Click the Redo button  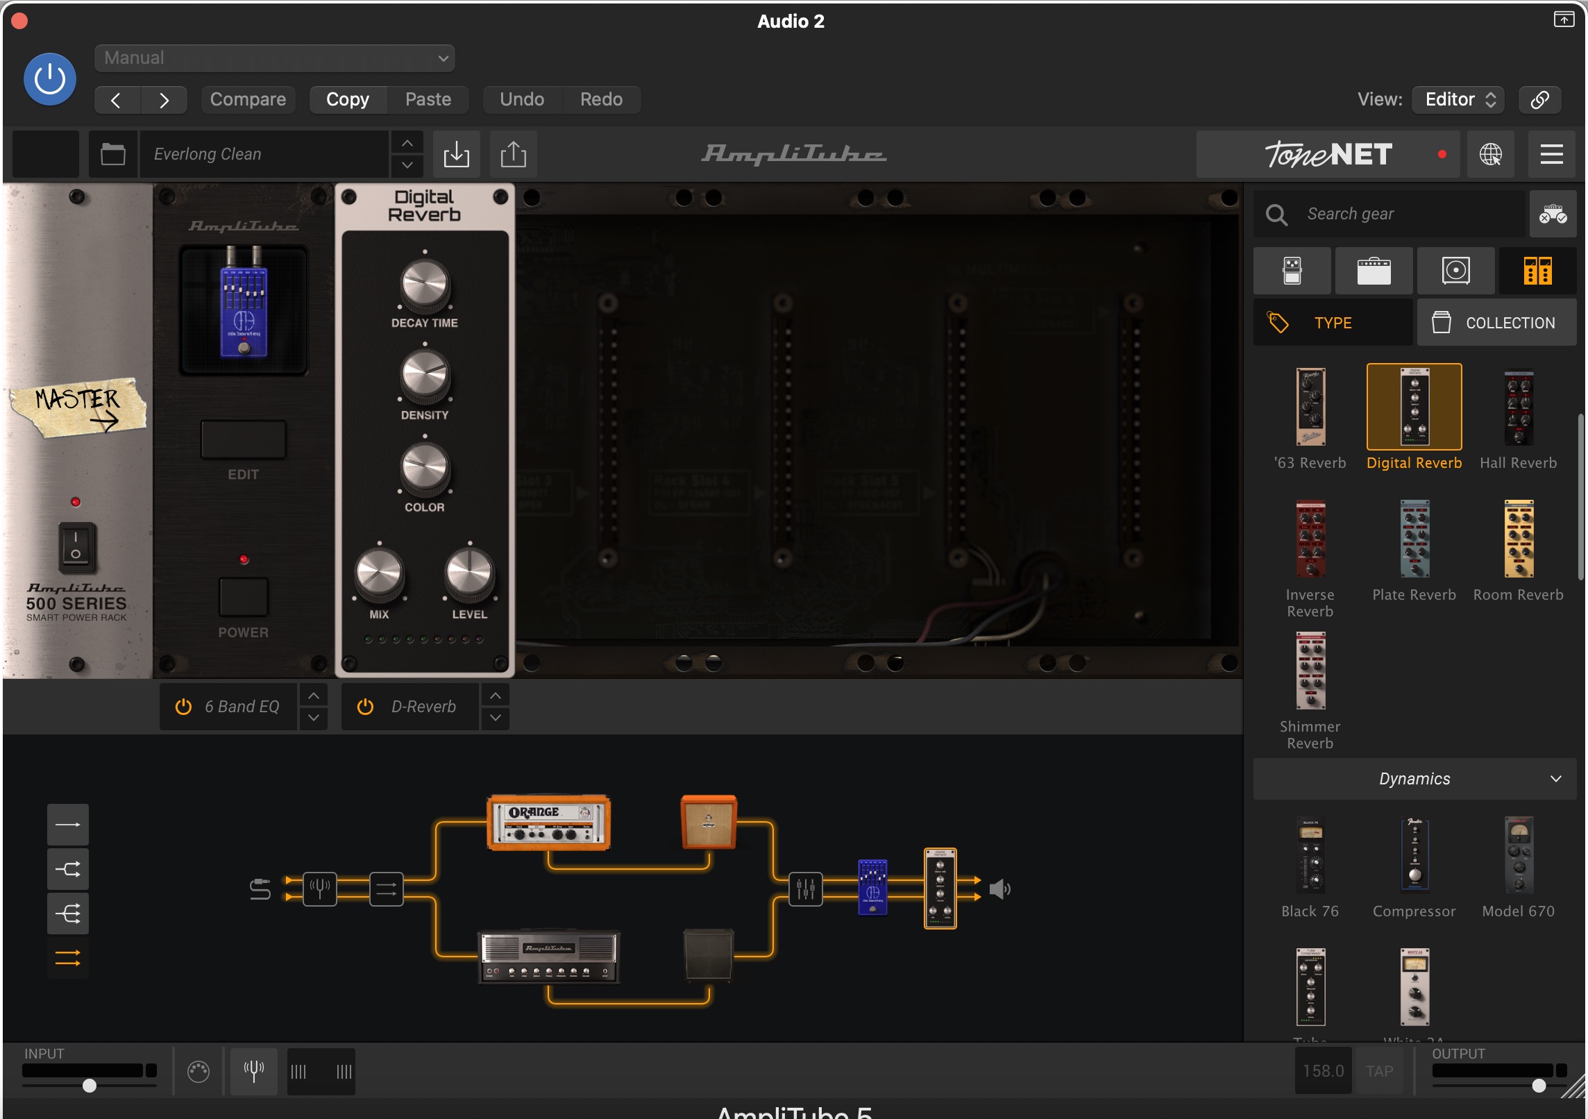pos(601,100)
